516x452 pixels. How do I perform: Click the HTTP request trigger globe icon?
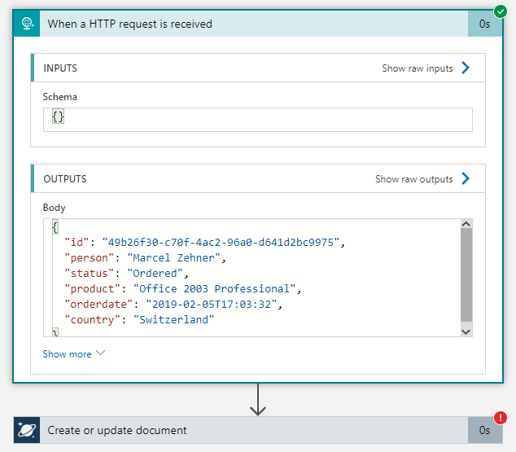pyautogui.click(x=27, y=24)
